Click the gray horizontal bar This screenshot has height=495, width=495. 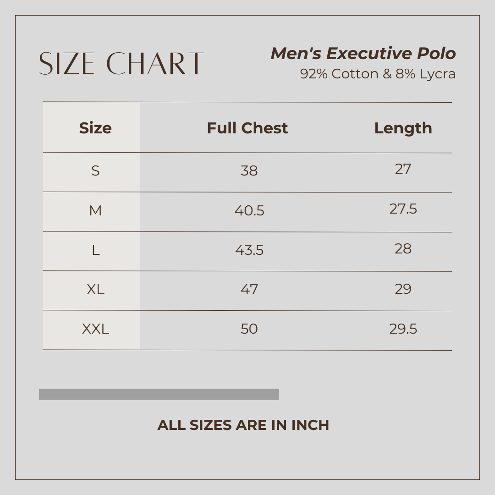click(x=159, y=394)
